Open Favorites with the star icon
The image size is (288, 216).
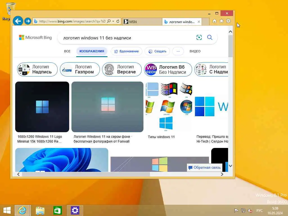point(221,21)
